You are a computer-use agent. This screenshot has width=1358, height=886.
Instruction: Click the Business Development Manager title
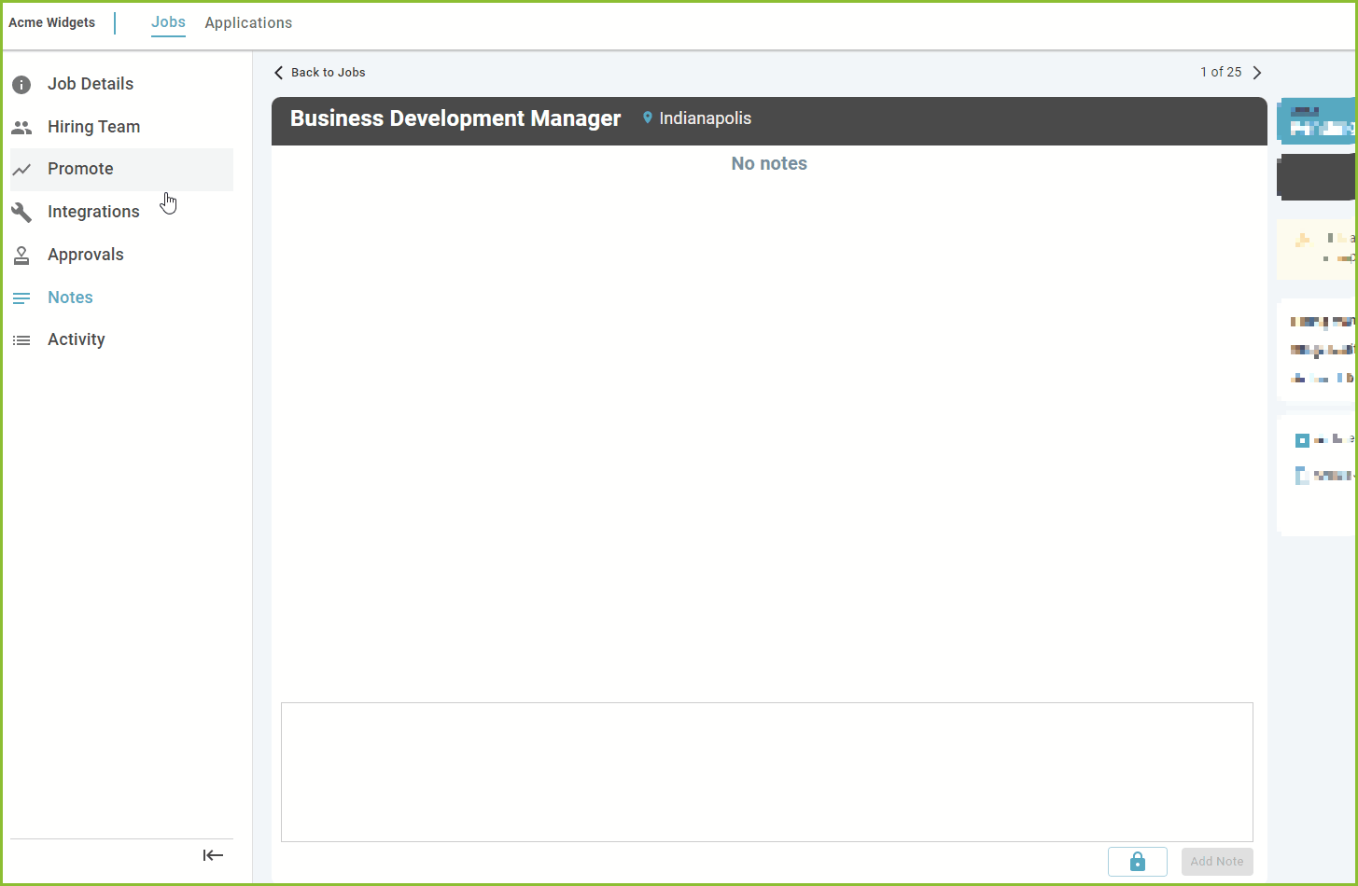(x=455, y=118)
